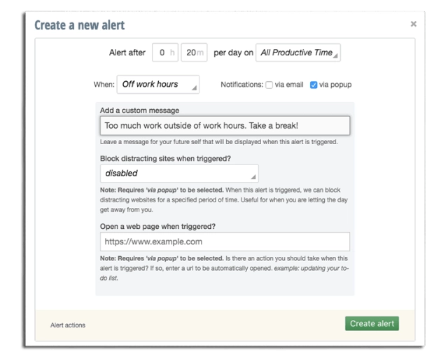The width and height of the screenshot is (448, 359).
Task: Click the Notifications label
Action: point(241,85)
